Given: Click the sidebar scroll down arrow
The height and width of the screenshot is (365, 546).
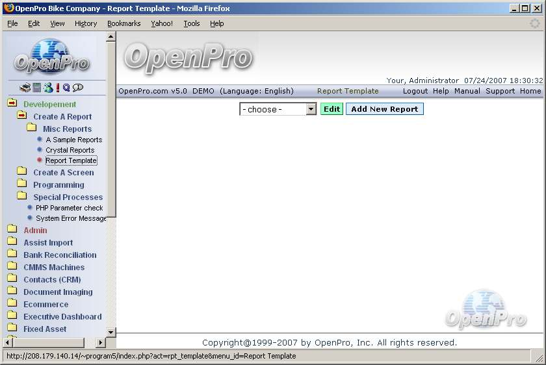Looking at the screenshot, I should (x=110, y=332).
